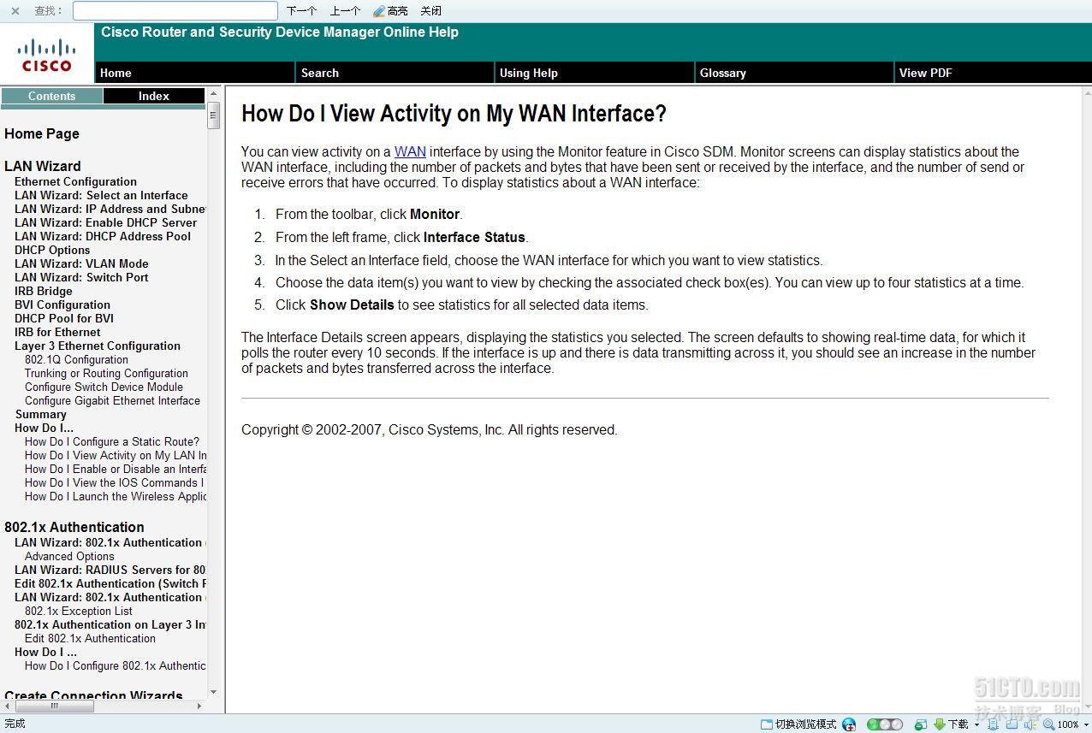Open LAN Wizard: Enable DHCP Server topic

pyautogui.click(x=105, y=222)
